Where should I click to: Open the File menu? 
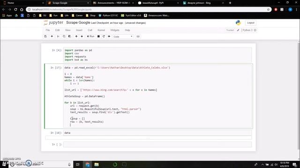click(x=48, y=30)
